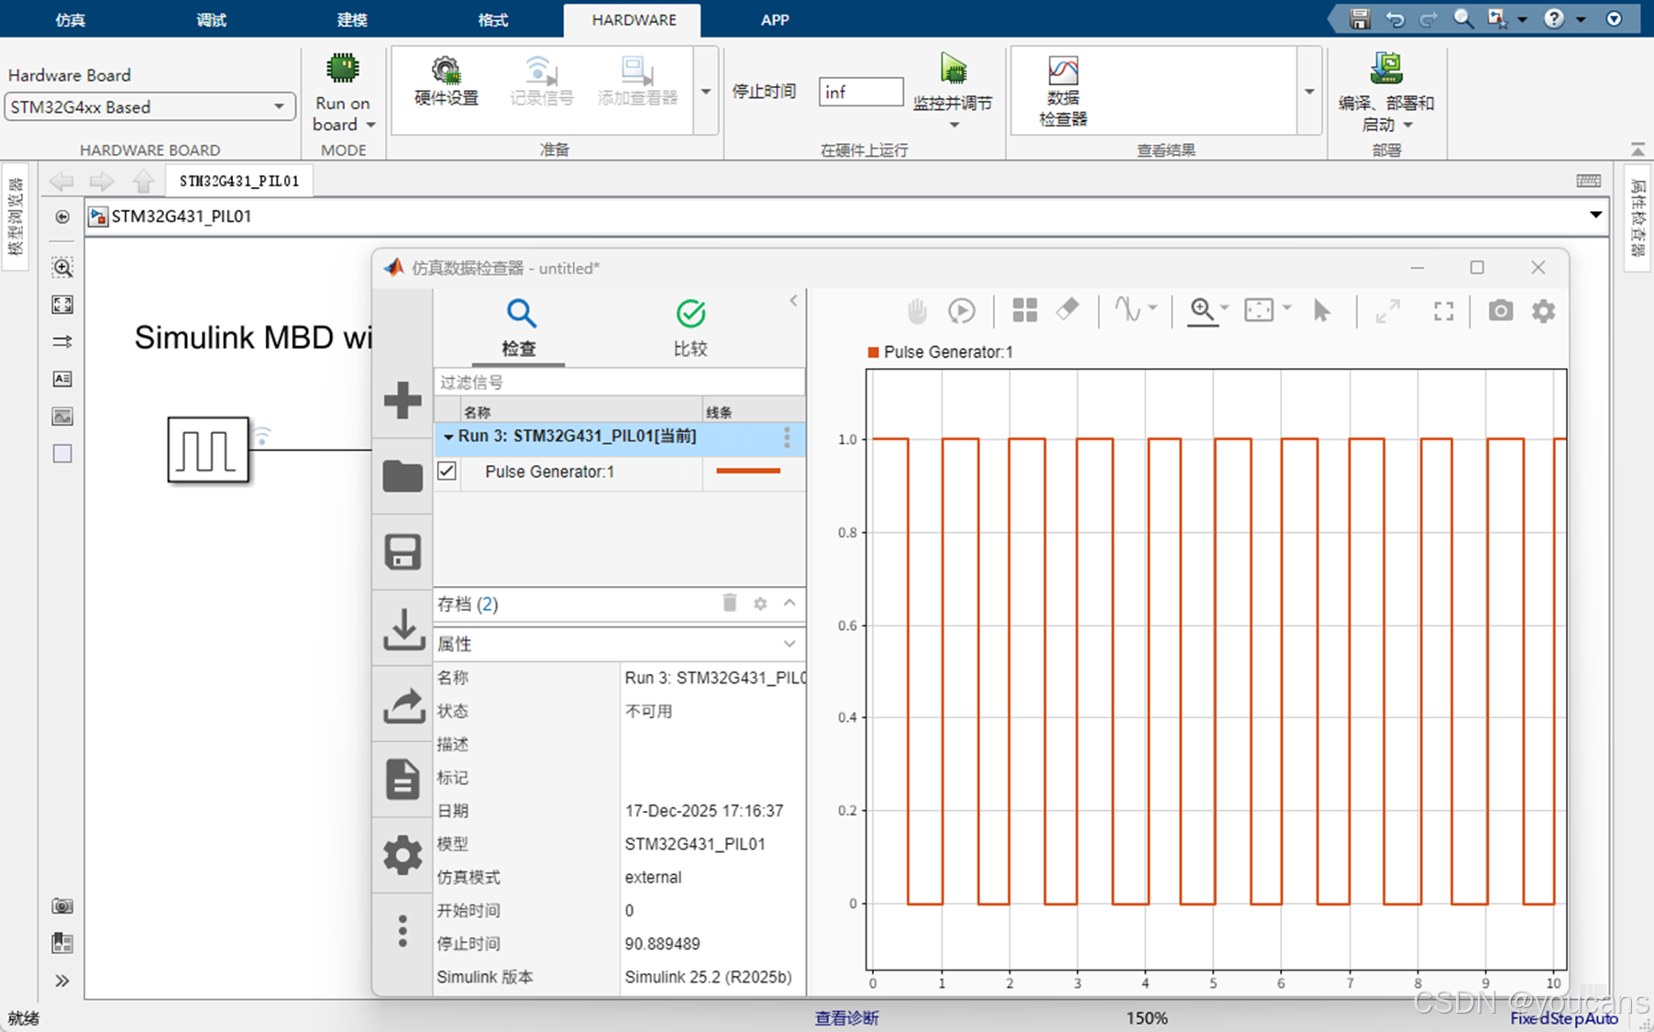Collapse the 属性 properties section chevron
The image size is (1654, 1032).
click(789, 644)
